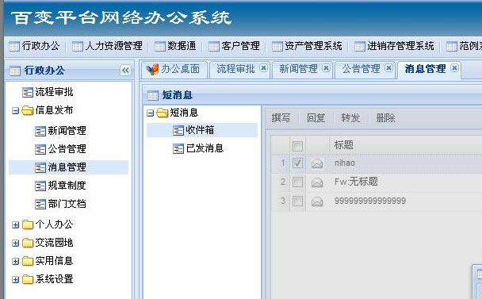482x299 pixels.
Task: Open the 人力资源管理 top menu
Action: click(x=107, y=46)
